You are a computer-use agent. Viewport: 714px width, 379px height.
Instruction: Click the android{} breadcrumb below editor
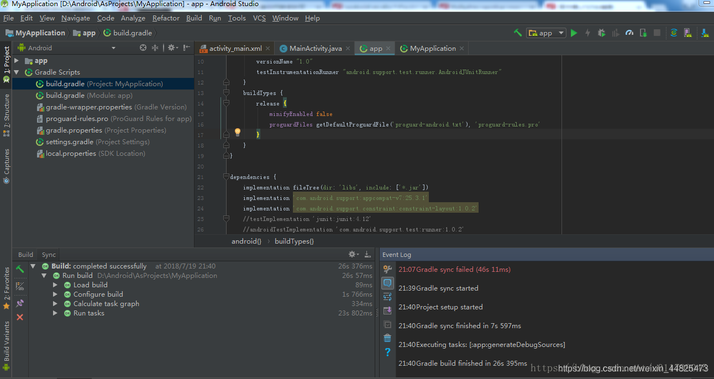[246, 241]
